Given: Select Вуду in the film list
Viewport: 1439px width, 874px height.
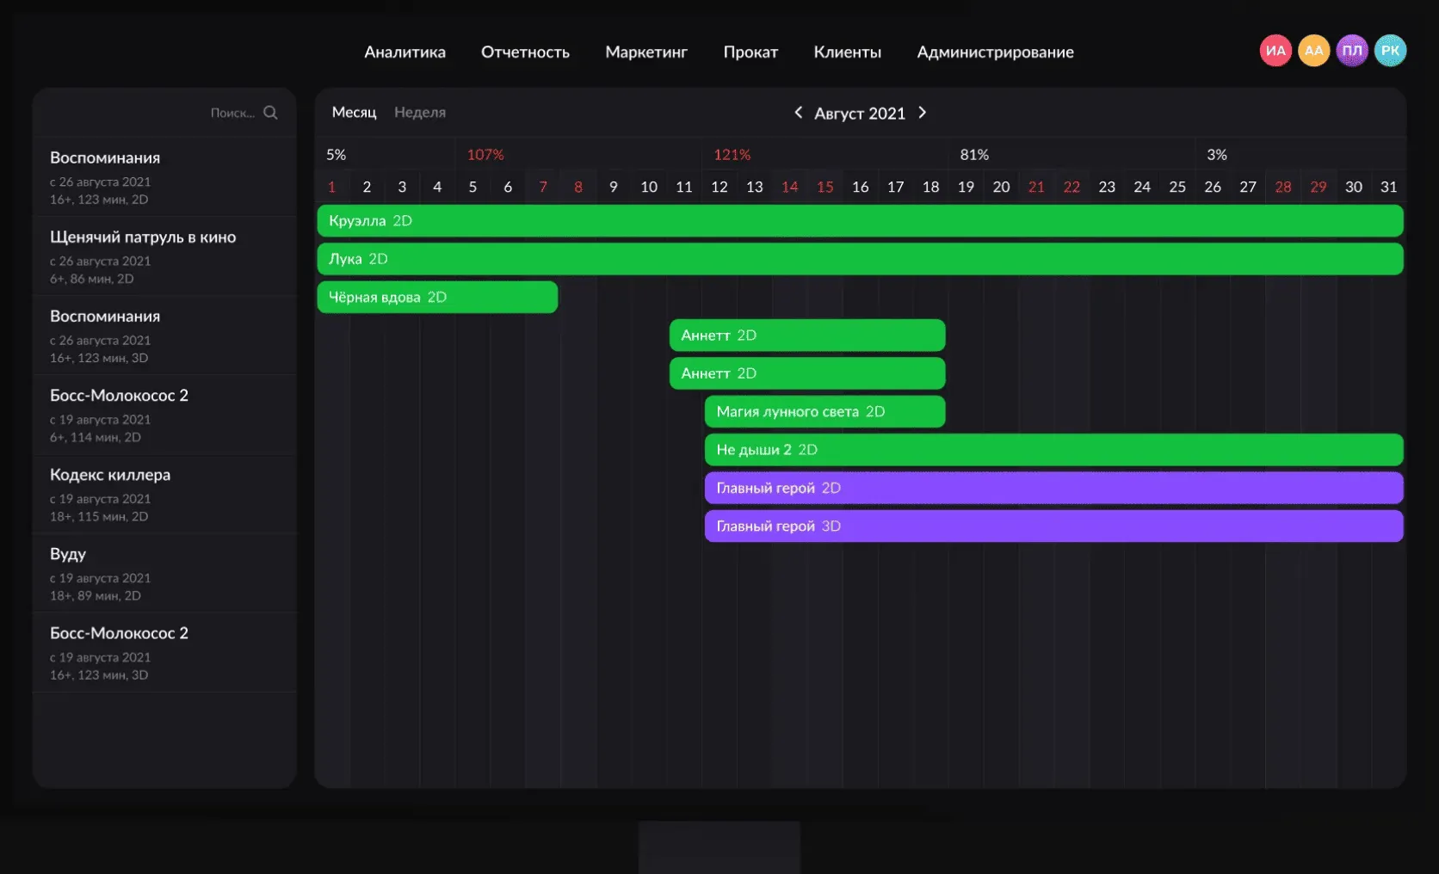Looking at the screenshot, I should pos(164,573).
